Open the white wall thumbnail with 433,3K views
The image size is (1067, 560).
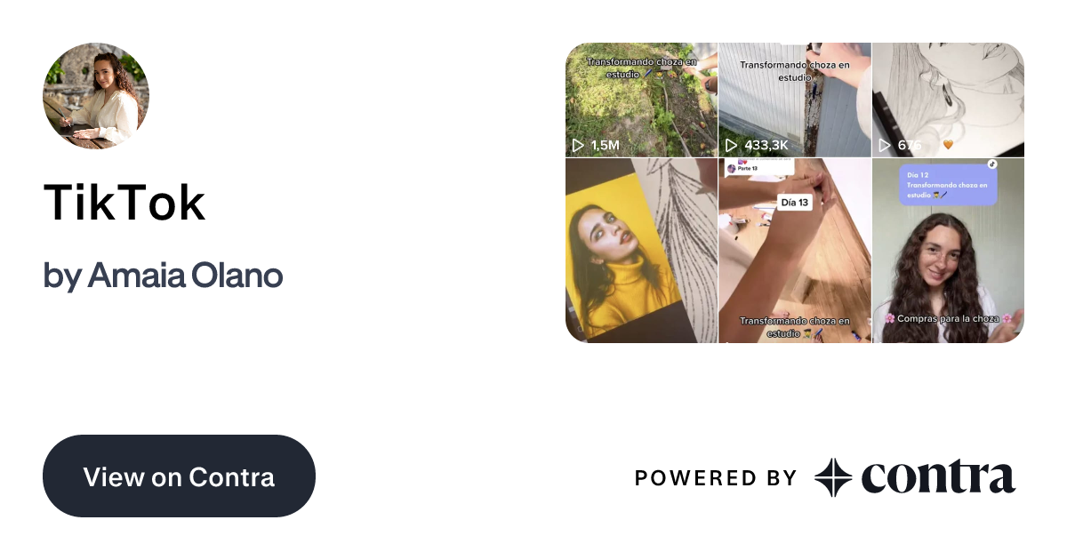(x=795, y=100)
